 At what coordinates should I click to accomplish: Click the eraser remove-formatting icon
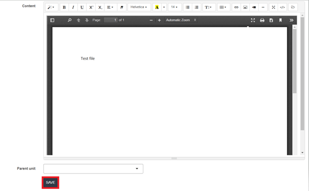pyautogui.click(x=121, y=7)
